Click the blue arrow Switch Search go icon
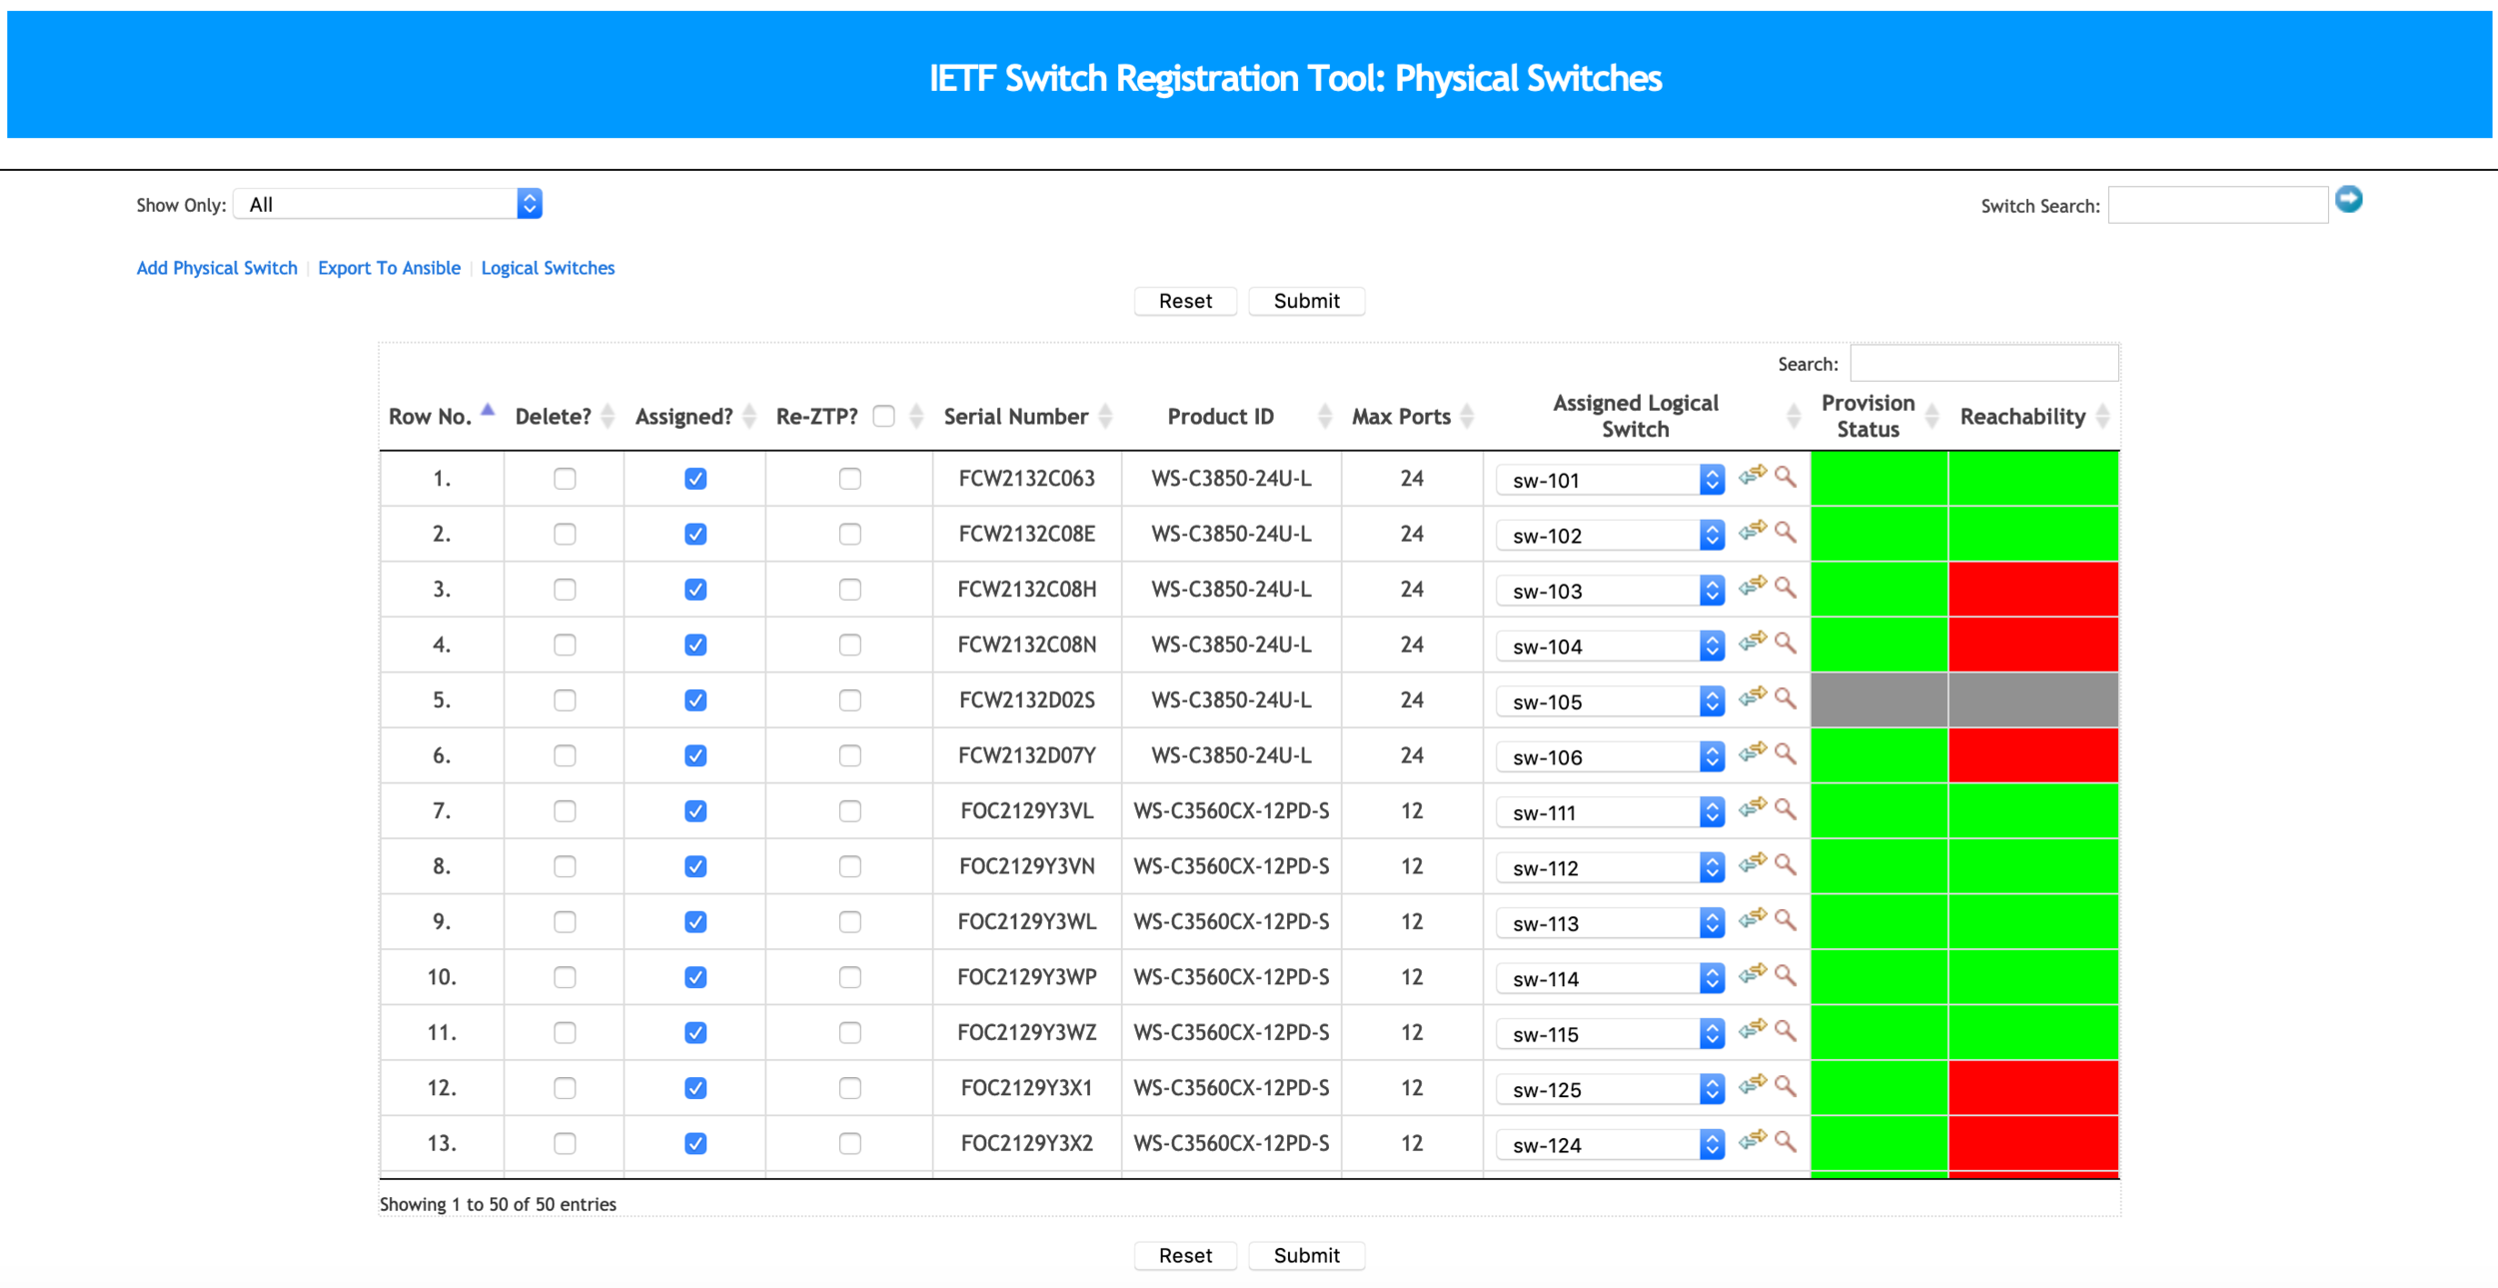Viewport: 2498px width, 1288px height. click(2349, 200)
